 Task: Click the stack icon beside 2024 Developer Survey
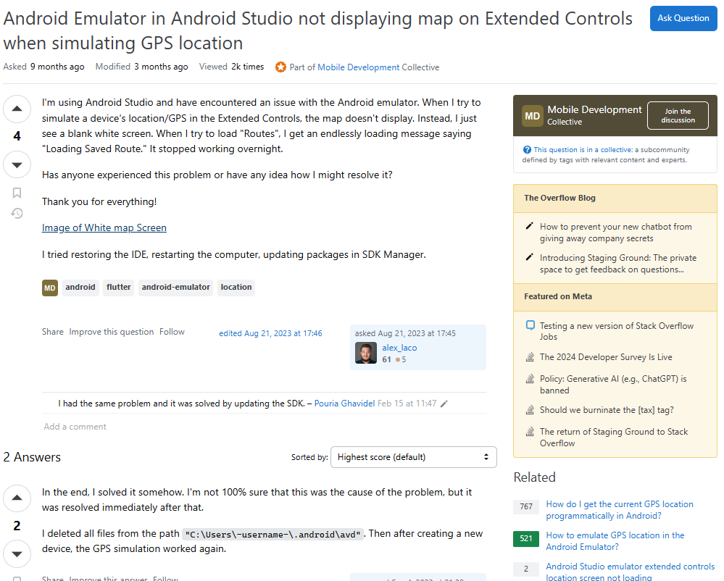coord(530,356)
